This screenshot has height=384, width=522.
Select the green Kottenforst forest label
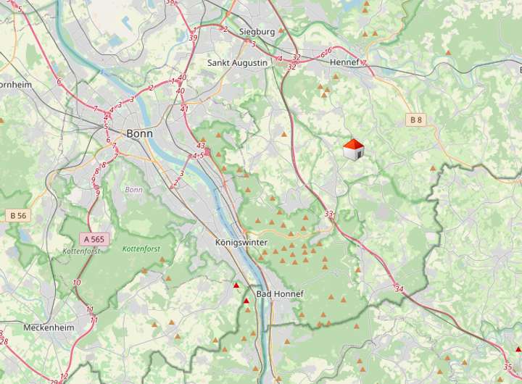pyautogui.click(x=141, y=249)
